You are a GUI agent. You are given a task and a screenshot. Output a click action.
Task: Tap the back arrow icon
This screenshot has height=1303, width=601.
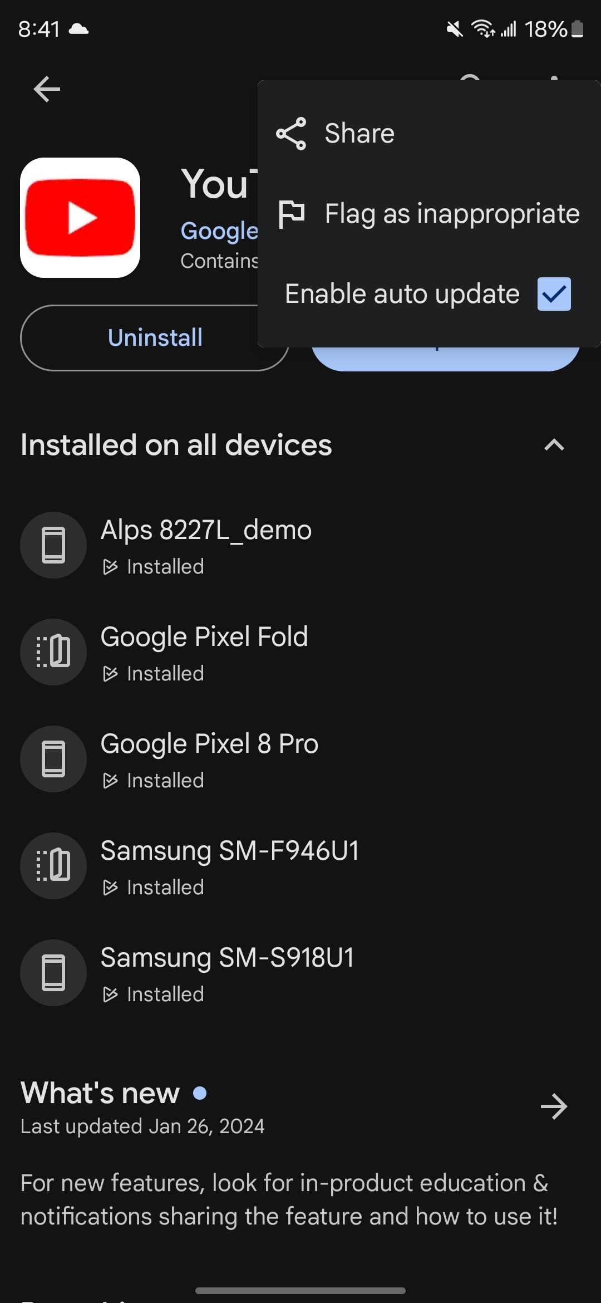(x=47, y=89)
